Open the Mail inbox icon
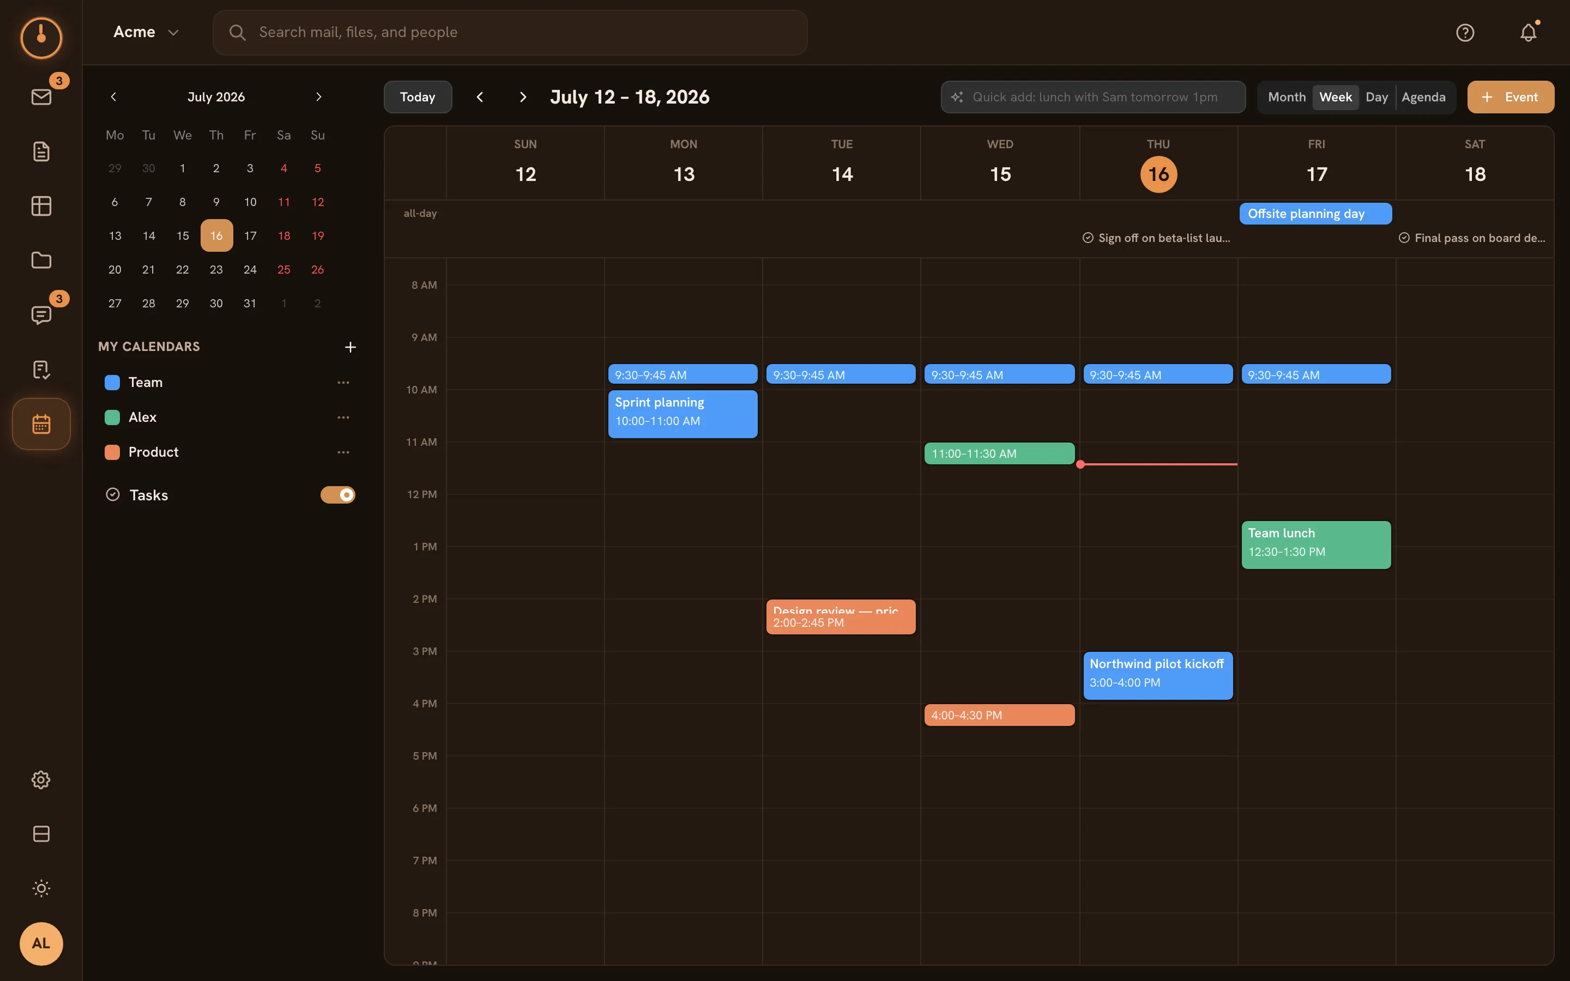 coord(41,98)
